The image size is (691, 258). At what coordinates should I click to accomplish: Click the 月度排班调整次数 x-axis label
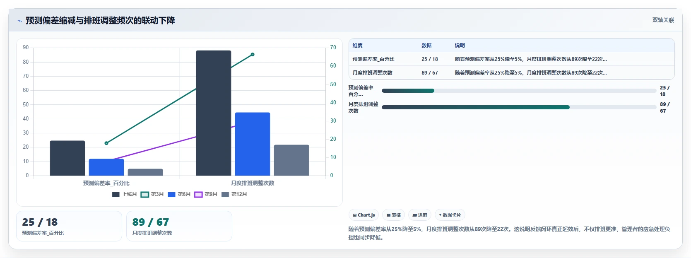click(253, 183)
